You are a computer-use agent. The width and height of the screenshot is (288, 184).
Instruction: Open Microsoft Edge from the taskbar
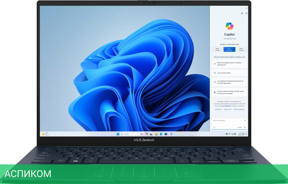coord(161,134)
